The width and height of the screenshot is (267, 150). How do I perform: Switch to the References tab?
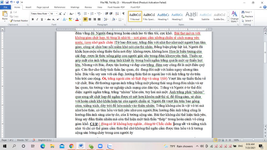point(60,7)
